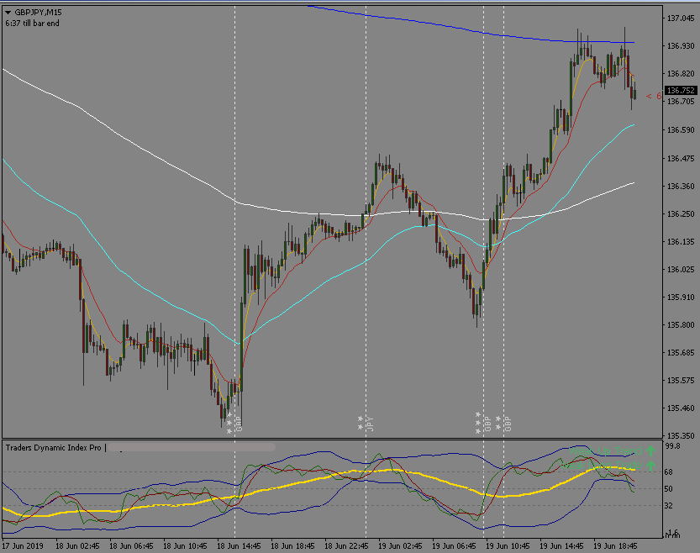Image resolution: width=700 pixels, height=553 pixels.
Task: Click the black current price label 136.752
Action: click(681, 91)
